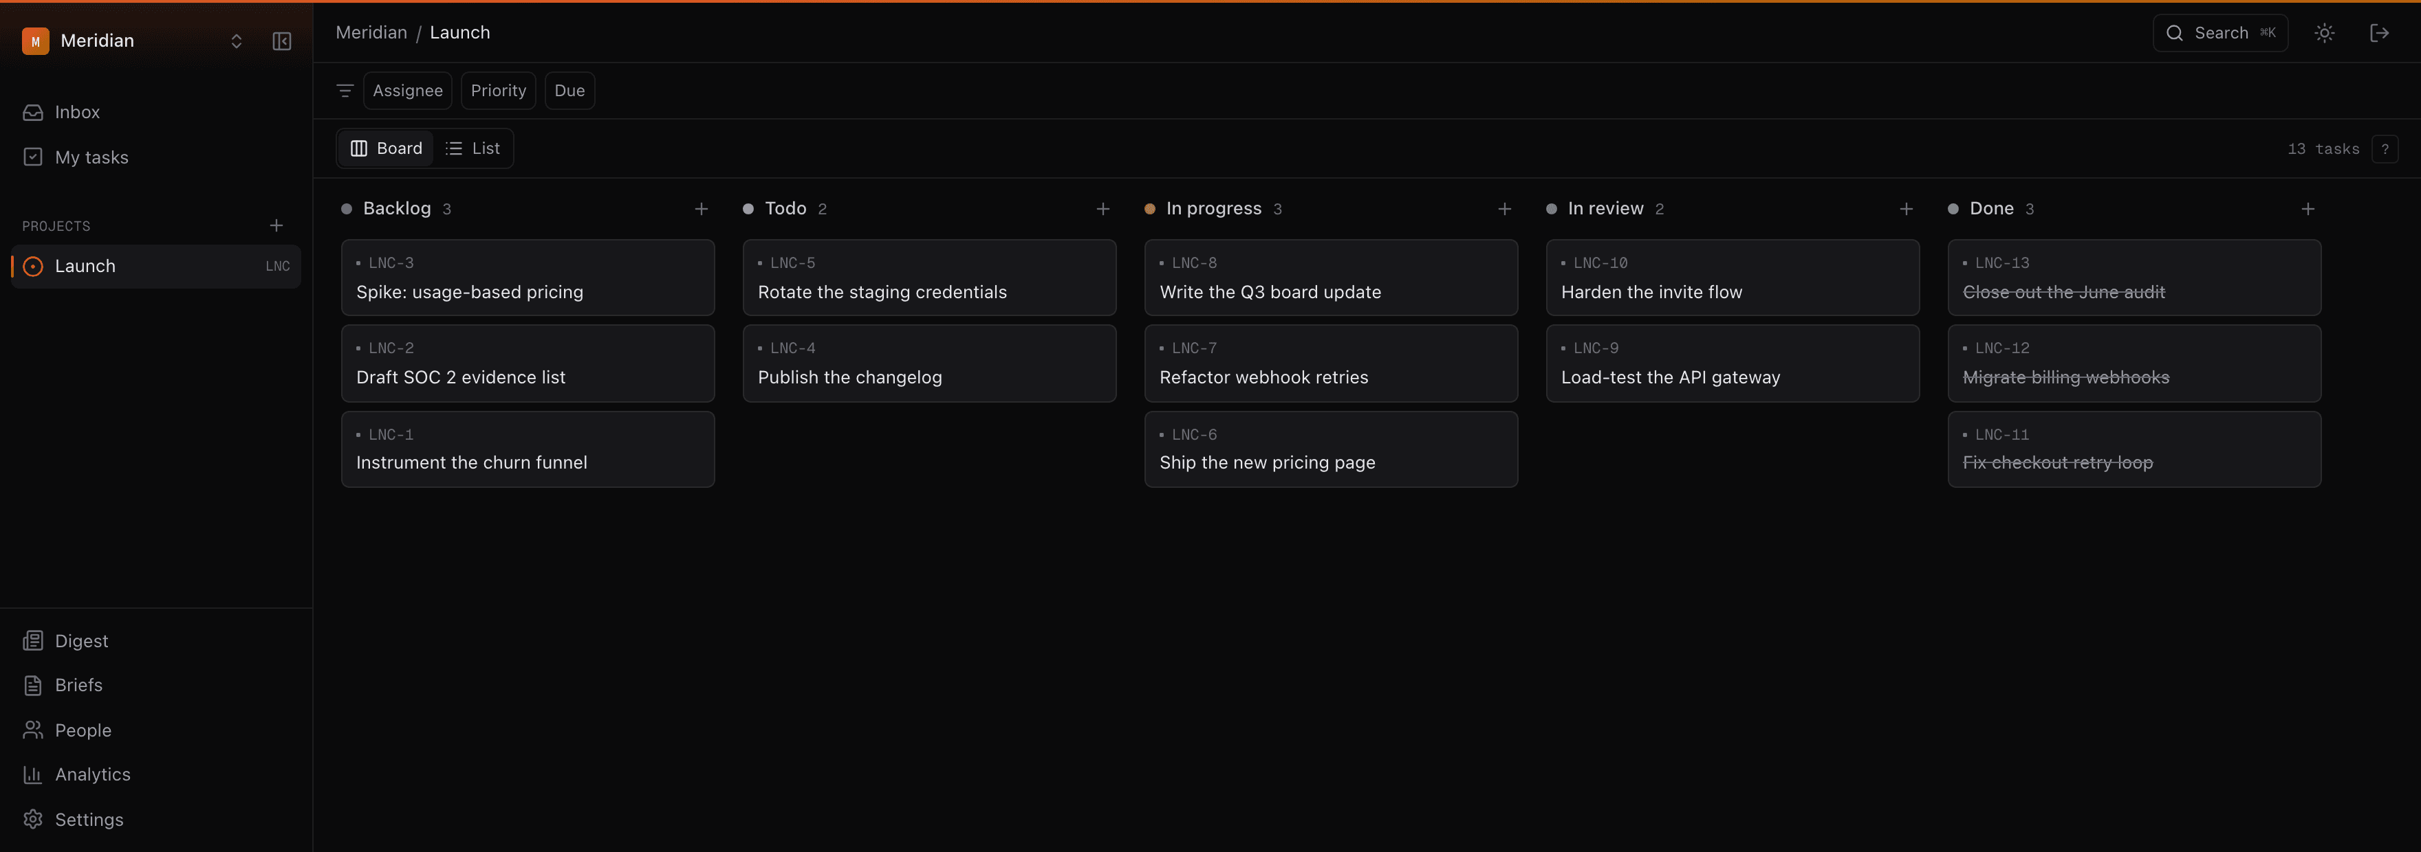Open the Assignee filter

click(x=408, y=90)
